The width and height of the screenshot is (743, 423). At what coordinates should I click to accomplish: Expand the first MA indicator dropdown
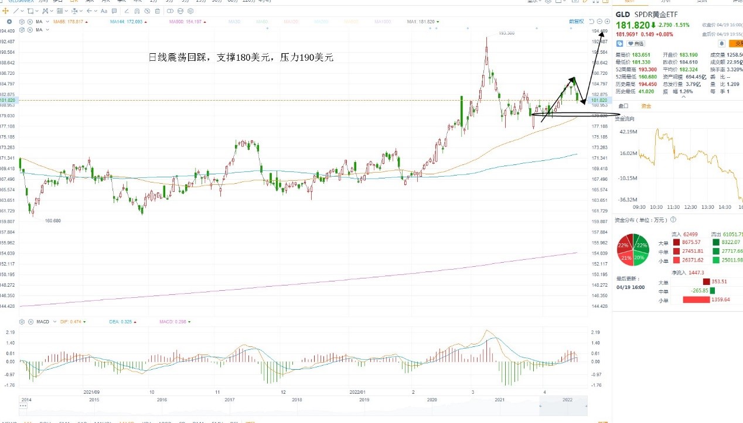click(x=47, y=22)
